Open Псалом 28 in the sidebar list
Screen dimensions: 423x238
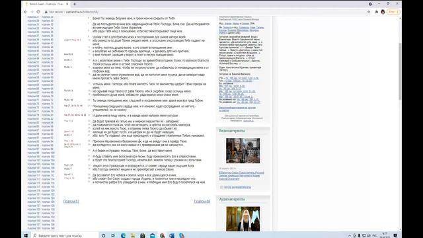click(48, 17)
